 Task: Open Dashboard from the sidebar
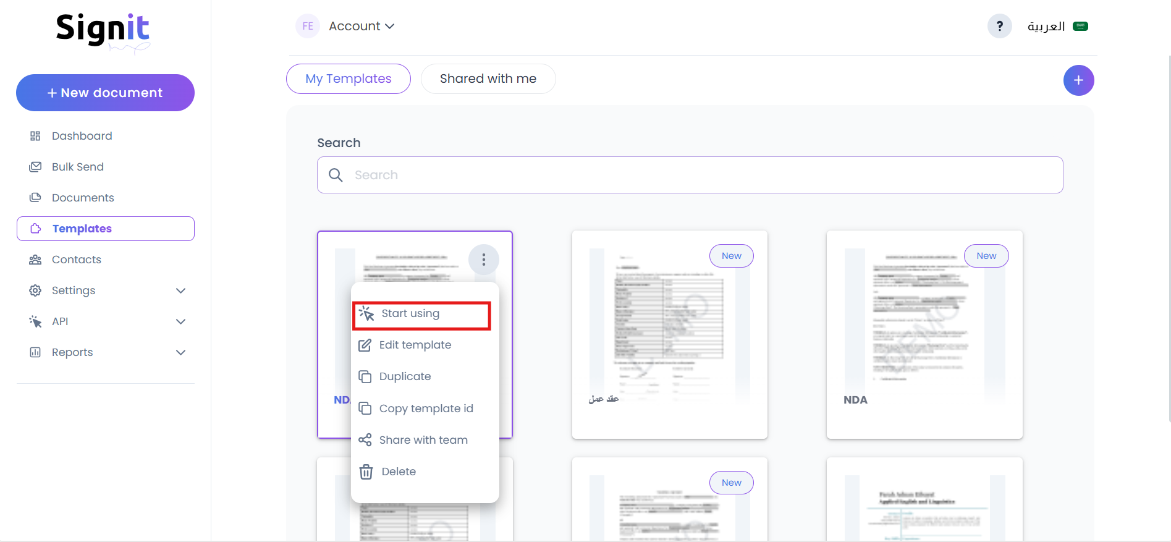click(x=82, y=136)
